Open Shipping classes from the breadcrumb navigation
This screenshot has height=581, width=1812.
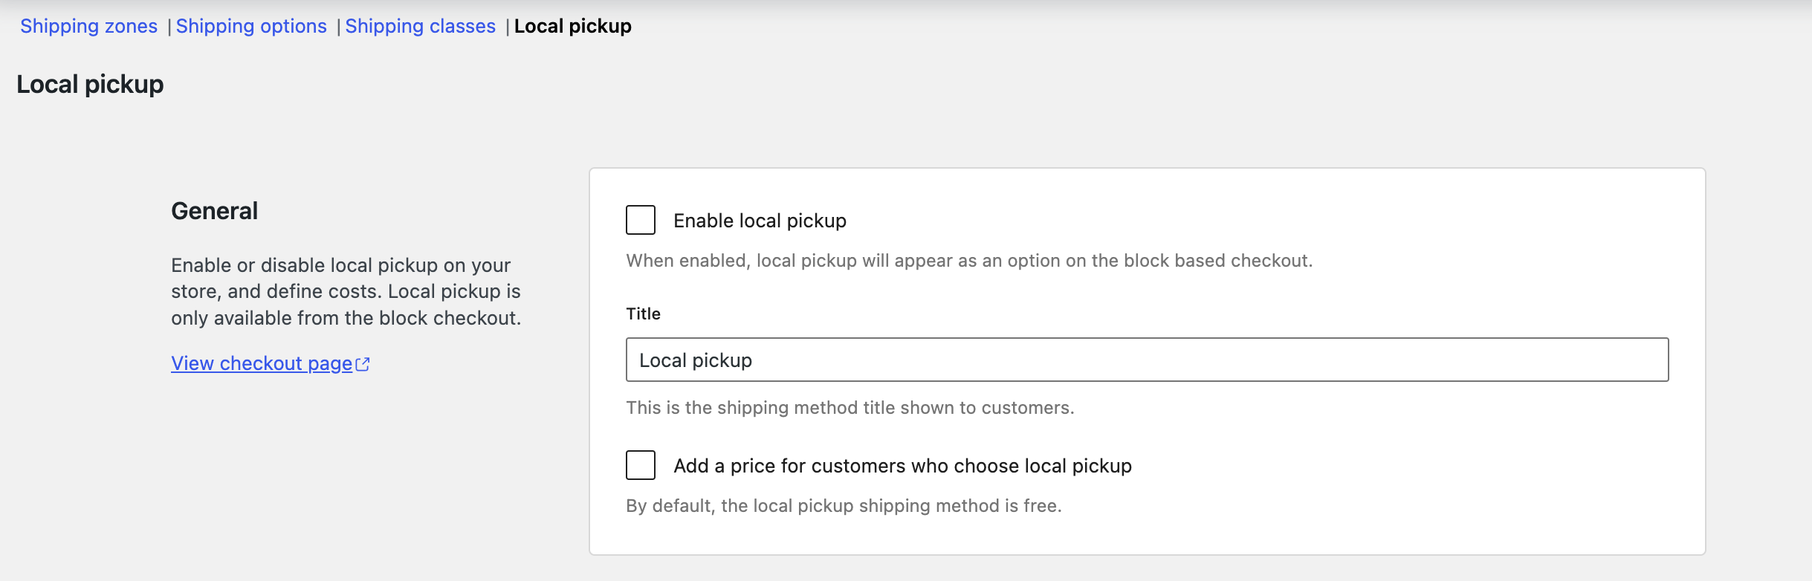(x=421, y=25)
